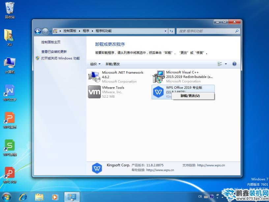Open the Recycle Bin desktop icon
Viewport: 269px width, 202px height.
10,10
